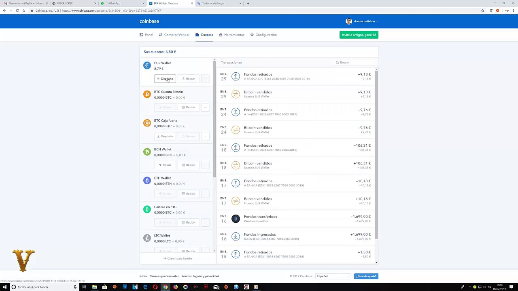The image size is (518, 291).
Task: Click the browser address bar URL
Action: [112, 11]
